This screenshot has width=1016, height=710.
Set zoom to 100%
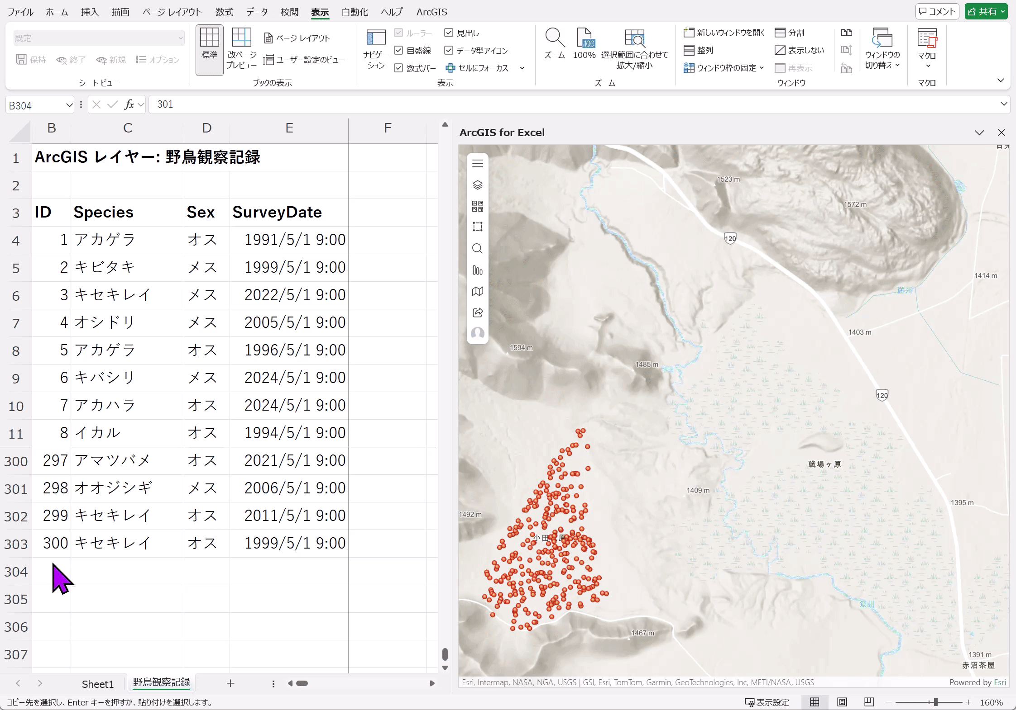coord(584,44)
